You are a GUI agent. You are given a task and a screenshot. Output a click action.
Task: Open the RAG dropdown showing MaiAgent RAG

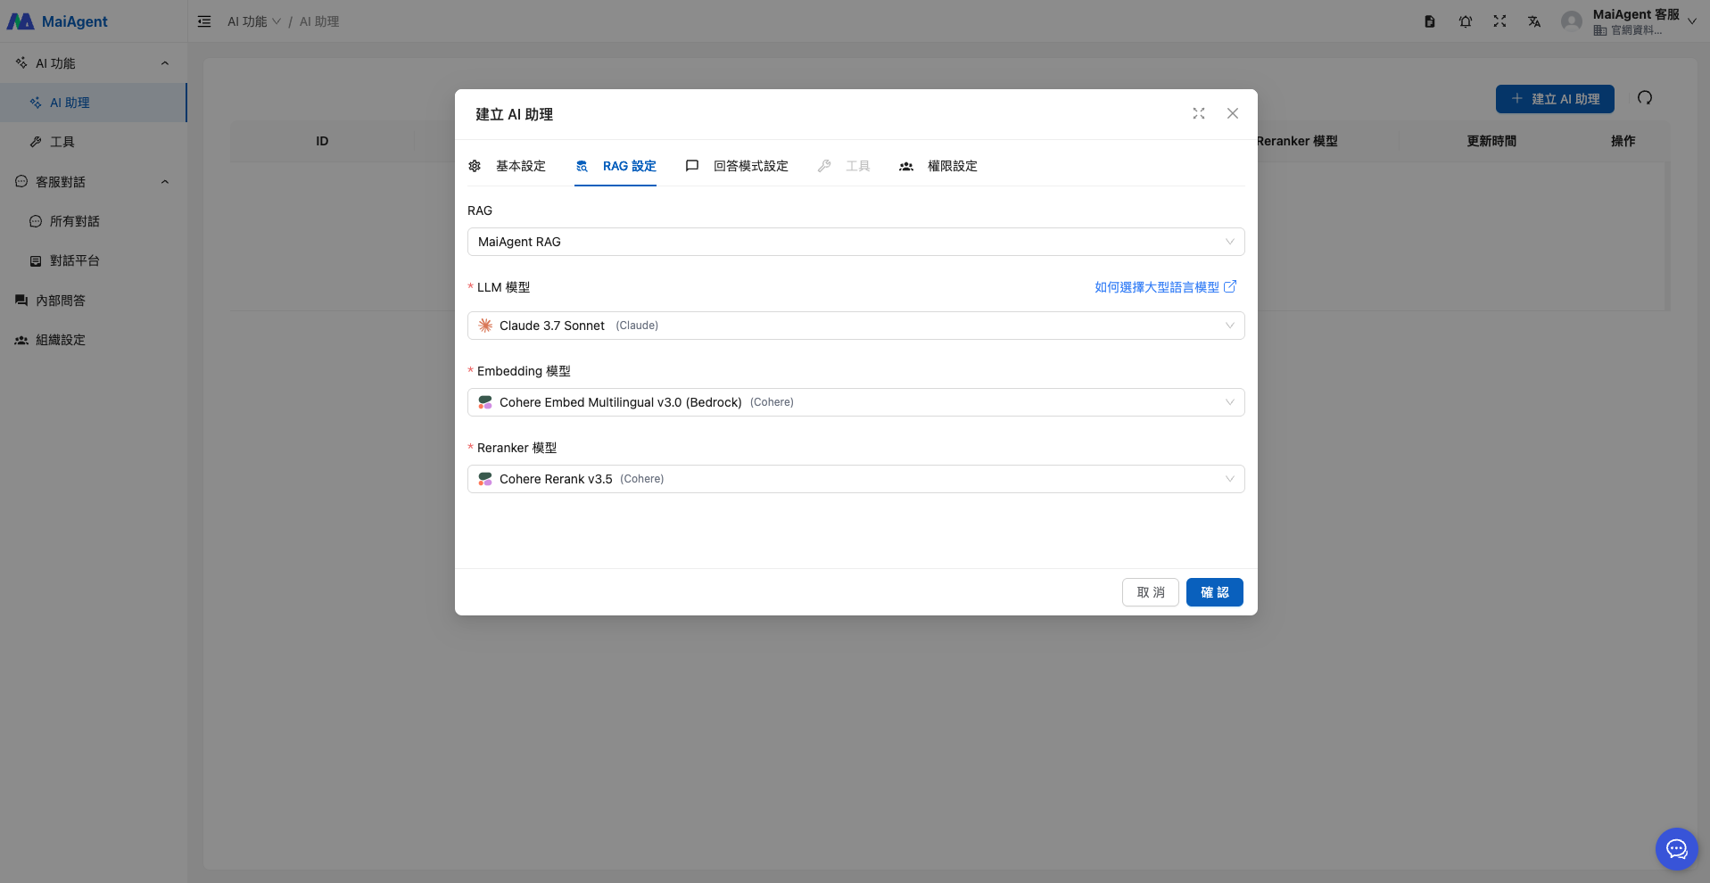[855, 242]
